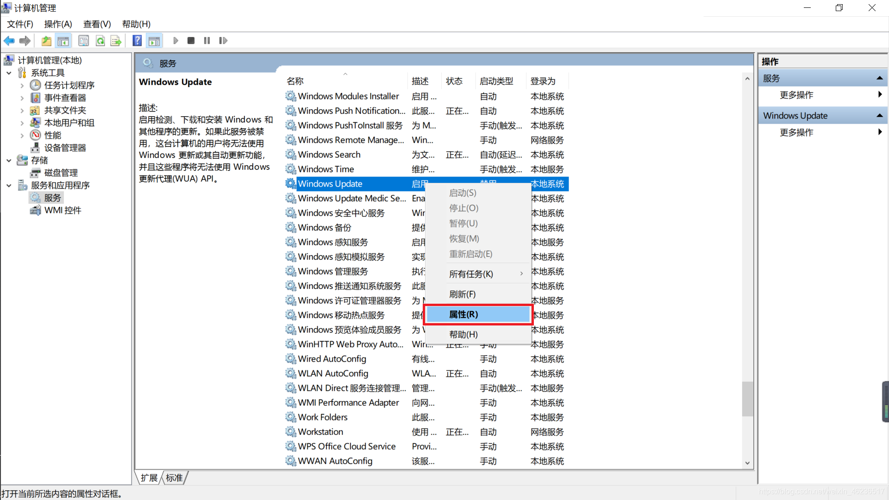
Task: Select WPS Office Cloud Service row
Action: tap(426, 446)
